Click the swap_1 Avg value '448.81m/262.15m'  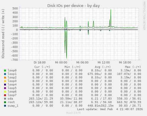point(101,106)
